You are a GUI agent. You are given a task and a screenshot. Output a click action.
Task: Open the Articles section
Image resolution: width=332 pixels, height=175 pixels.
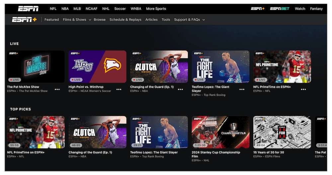pos(151,20)
